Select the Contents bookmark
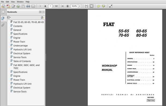 pyautogui.click(x=18, y=26)
